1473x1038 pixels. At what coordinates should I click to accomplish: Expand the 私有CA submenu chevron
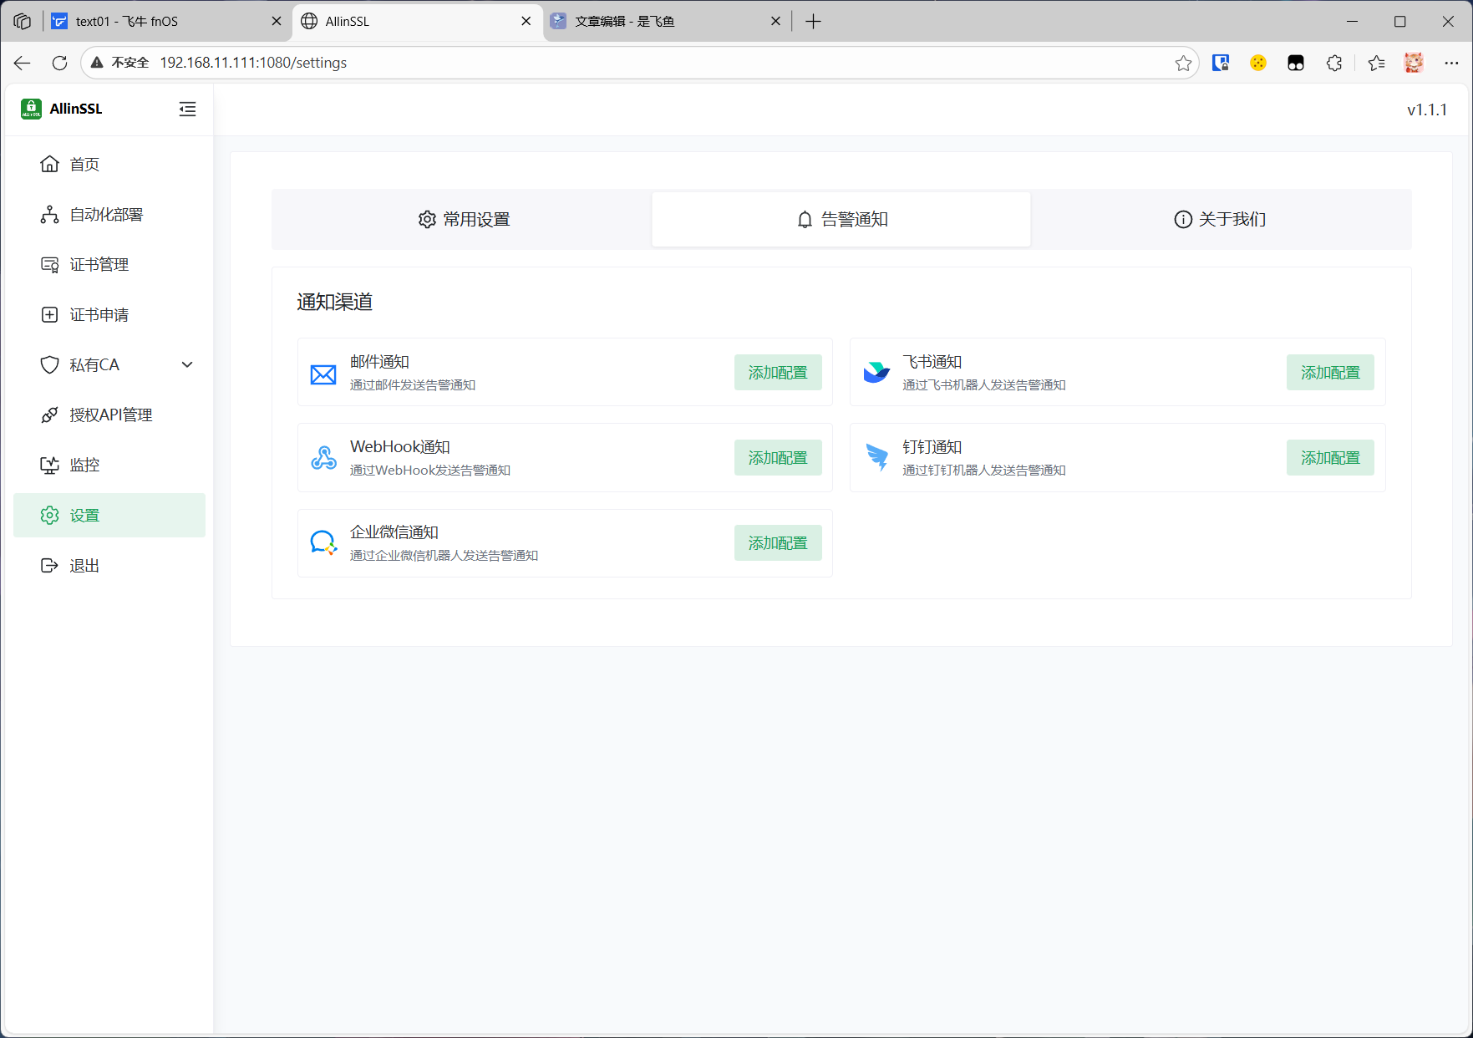click(187, 365)
